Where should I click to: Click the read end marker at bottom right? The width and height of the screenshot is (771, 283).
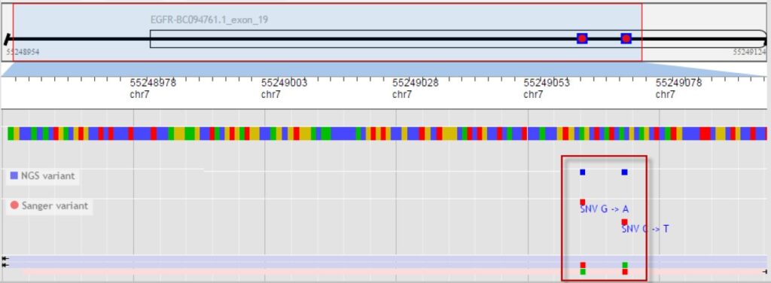(765, 271)
